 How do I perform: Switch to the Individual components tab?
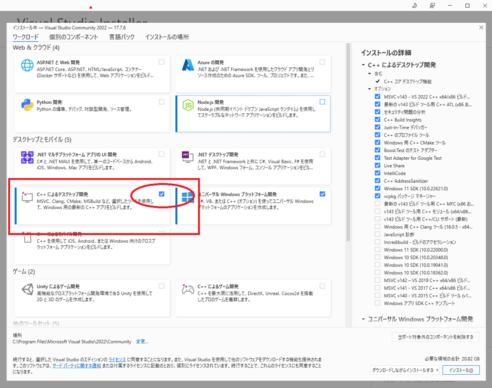click(74, 37)
